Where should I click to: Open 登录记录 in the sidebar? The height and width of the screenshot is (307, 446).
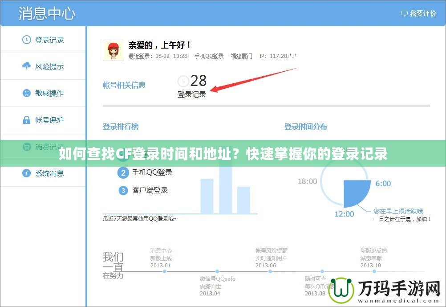point(43,40)
